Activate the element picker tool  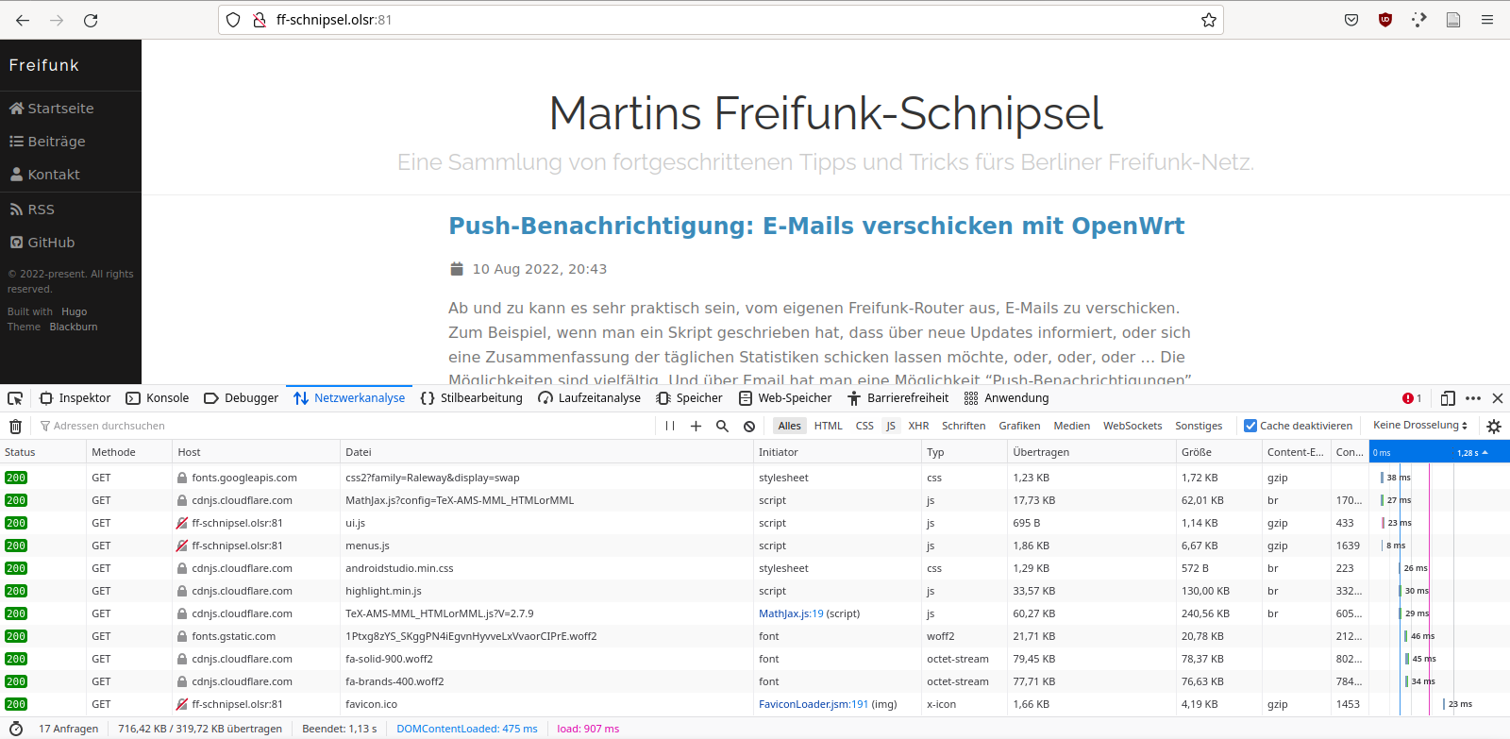point(15,398)
